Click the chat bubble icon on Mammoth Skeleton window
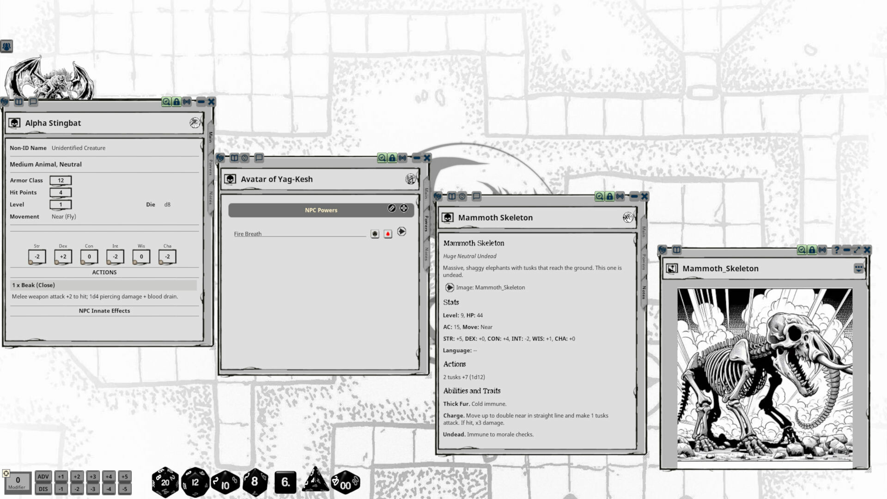The width and height of the screenshot is (887, 499). [x=476, y=196]
